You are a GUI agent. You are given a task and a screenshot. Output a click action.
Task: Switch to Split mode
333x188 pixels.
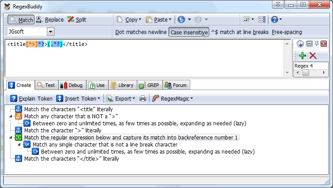[x=77, y=20]
